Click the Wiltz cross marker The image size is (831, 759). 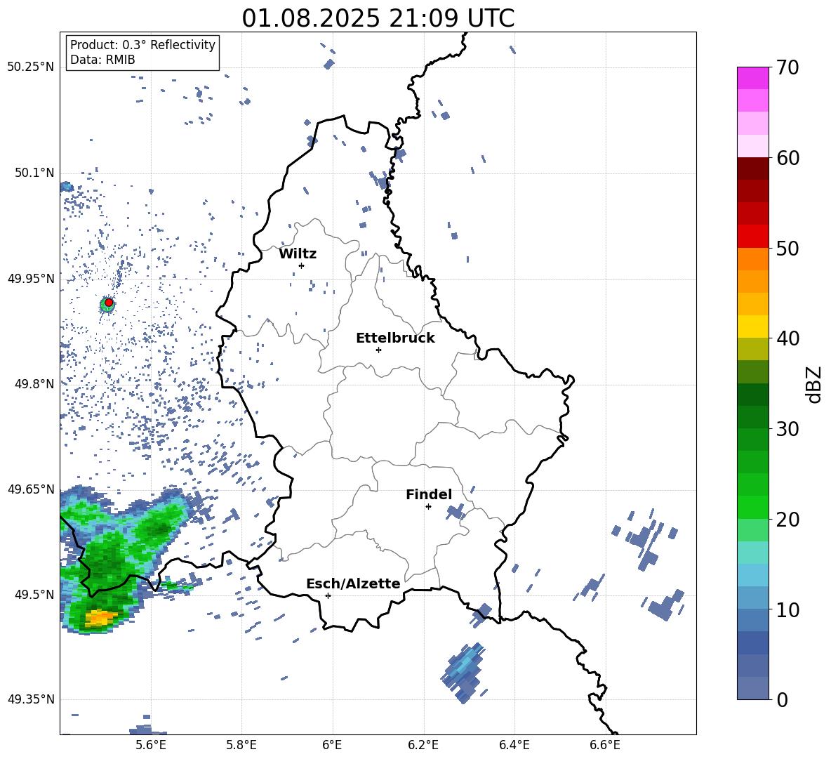coord(302,265)
